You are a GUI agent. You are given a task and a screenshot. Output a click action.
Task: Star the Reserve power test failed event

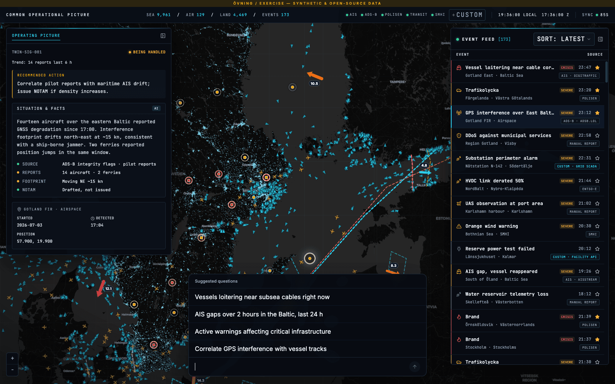pos(597,249)
